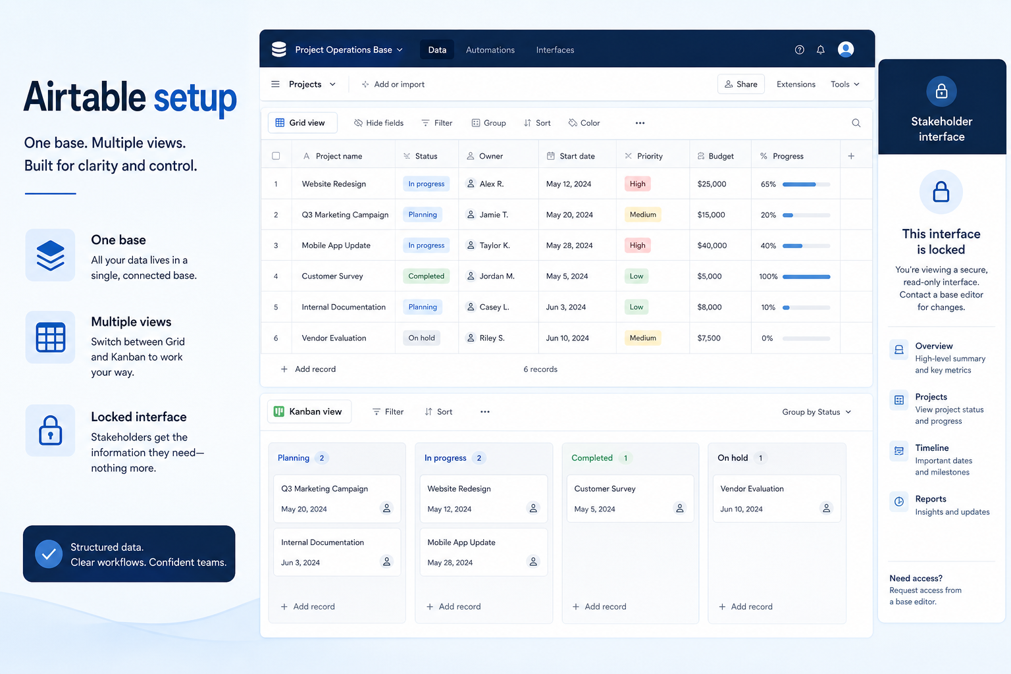Click the 'Jordan M.' owner cell
1011x674 pixels.
[x=498, y=276]
